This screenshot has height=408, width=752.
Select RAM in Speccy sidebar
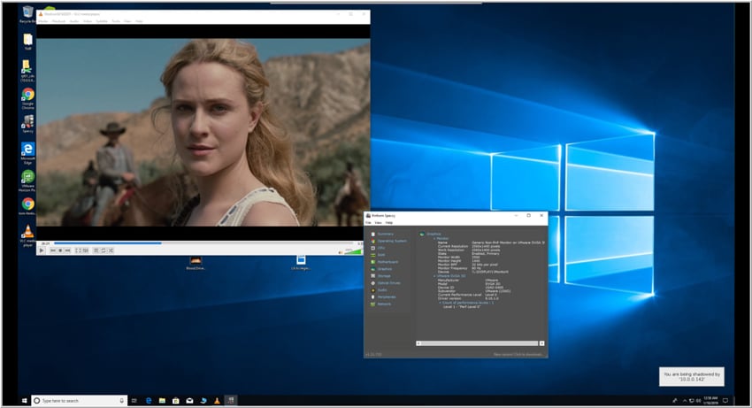(381, 255)
